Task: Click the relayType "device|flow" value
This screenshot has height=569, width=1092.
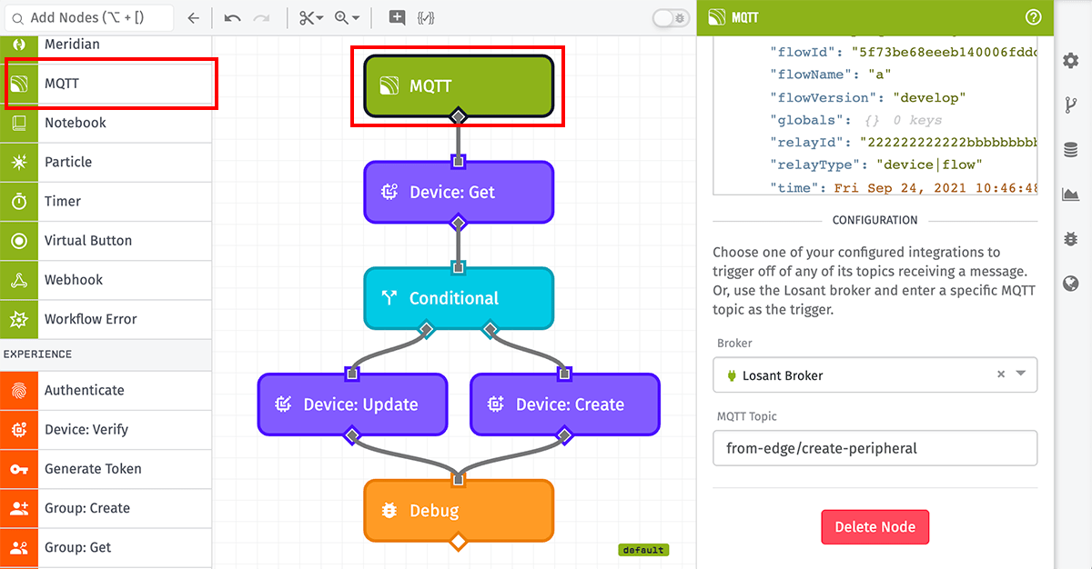Action: (x=929, y=165)
